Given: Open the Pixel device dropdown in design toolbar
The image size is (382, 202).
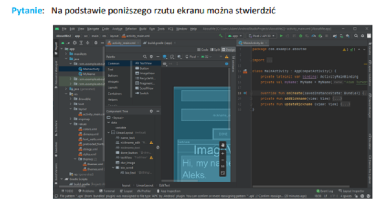Looking at the screenshot, I should click(x=192, y=57).
